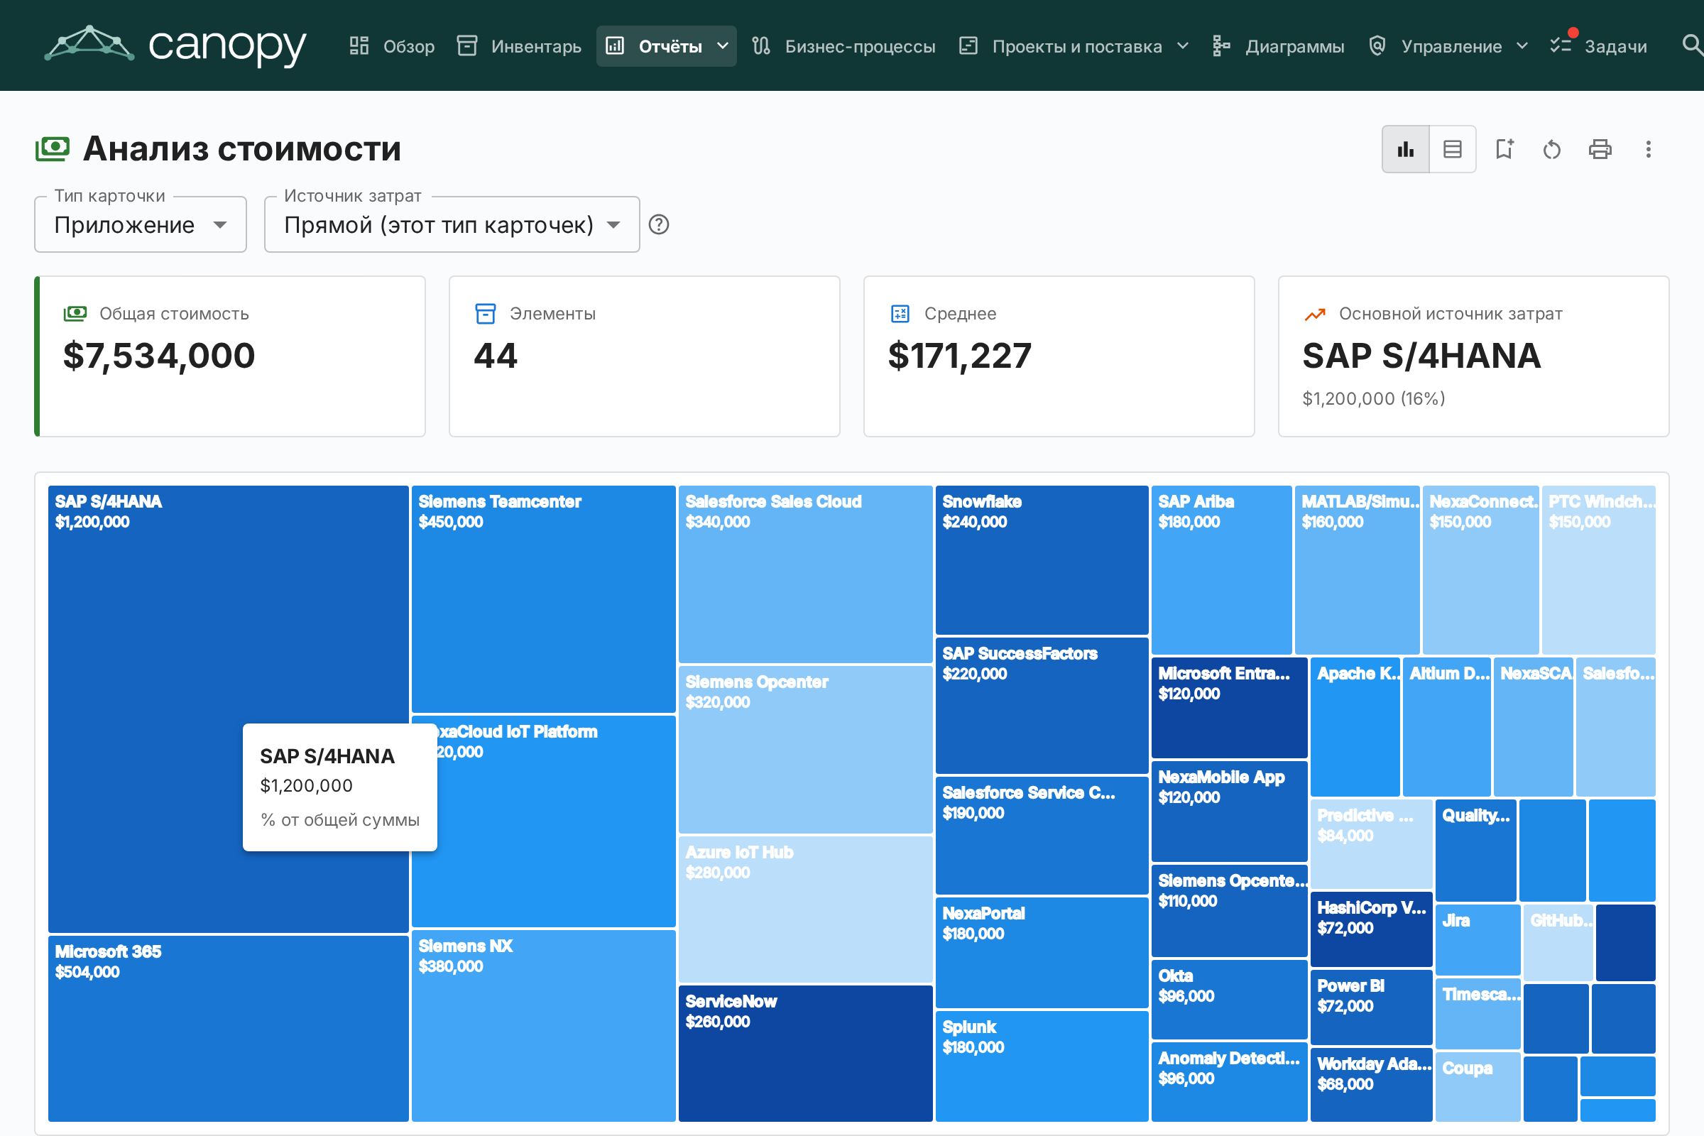Select the Siemens Opcenter $320,000 tile

(805, 749)
